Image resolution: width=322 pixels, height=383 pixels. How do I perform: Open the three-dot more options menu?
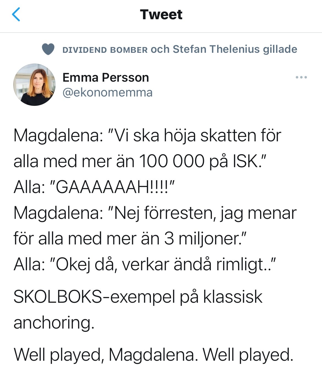pyautogui.click(x=301, y=78)
